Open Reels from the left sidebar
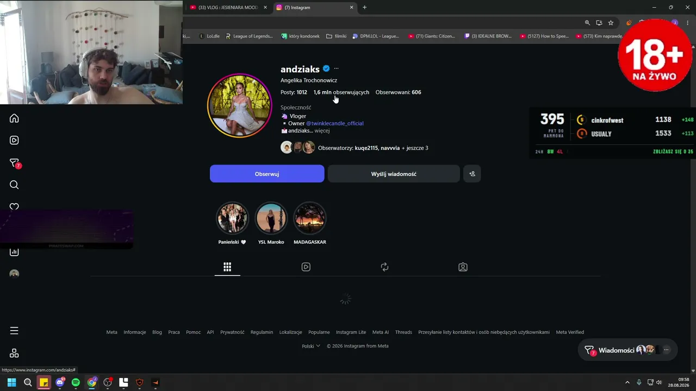The width and height of the screenshot is (696, 391). 14,140
